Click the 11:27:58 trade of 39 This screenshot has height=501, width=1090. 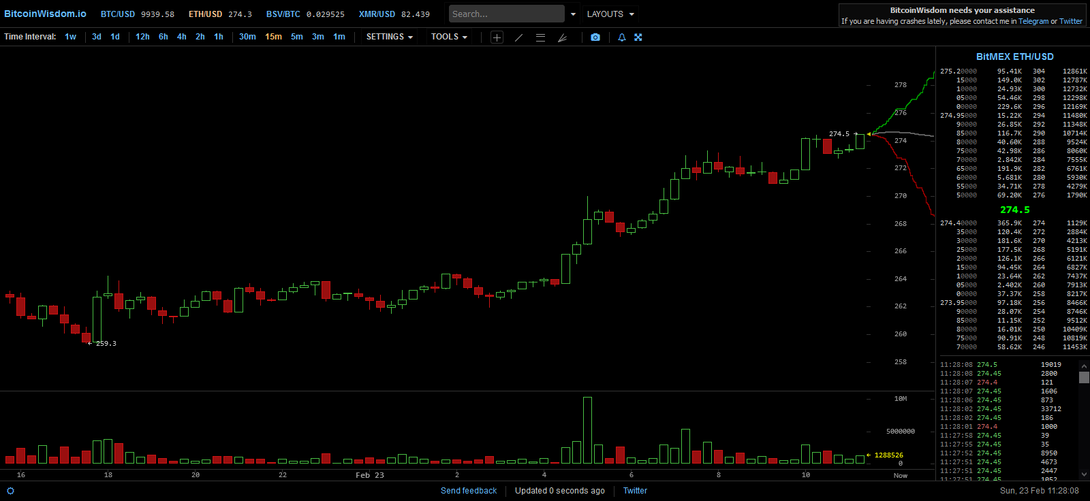(x=1001, y=436)
